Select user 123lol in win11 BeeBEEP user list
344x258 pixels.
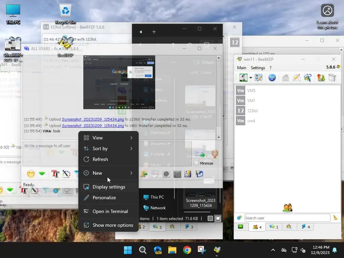tap(288, 111)
